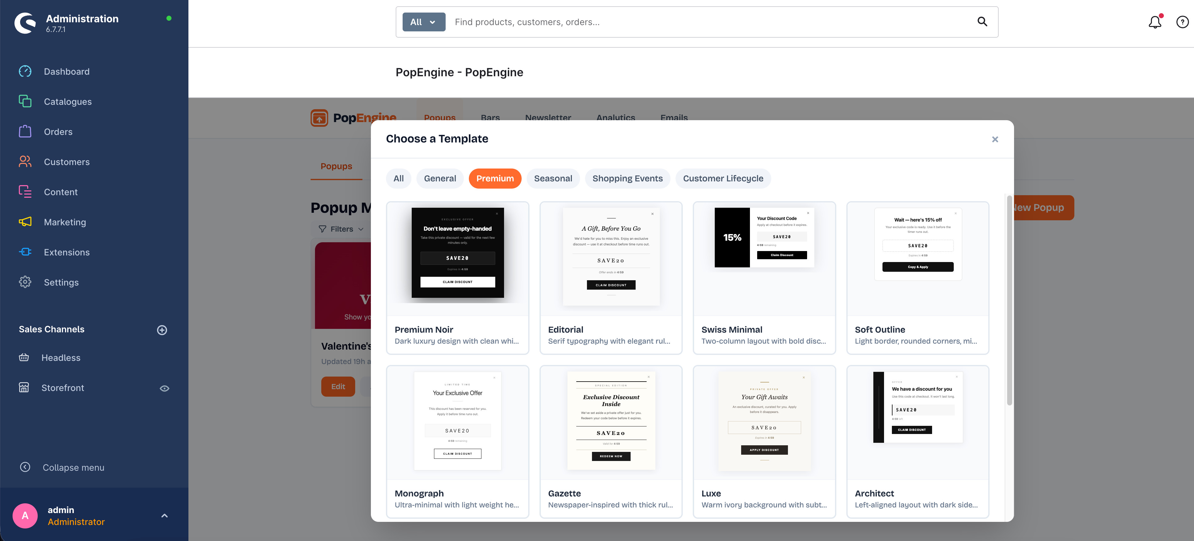The height and width of the screenshot is (541, 1194).
Task: Select the Seasonal category filter
Action: click(x=552, y=178)
